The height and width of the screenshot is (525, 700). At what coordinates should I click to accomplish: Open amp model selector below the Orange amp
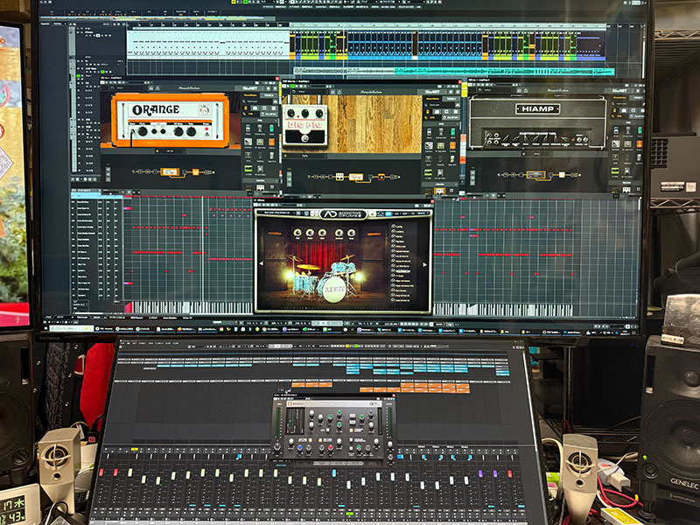(x=170, y=150)
